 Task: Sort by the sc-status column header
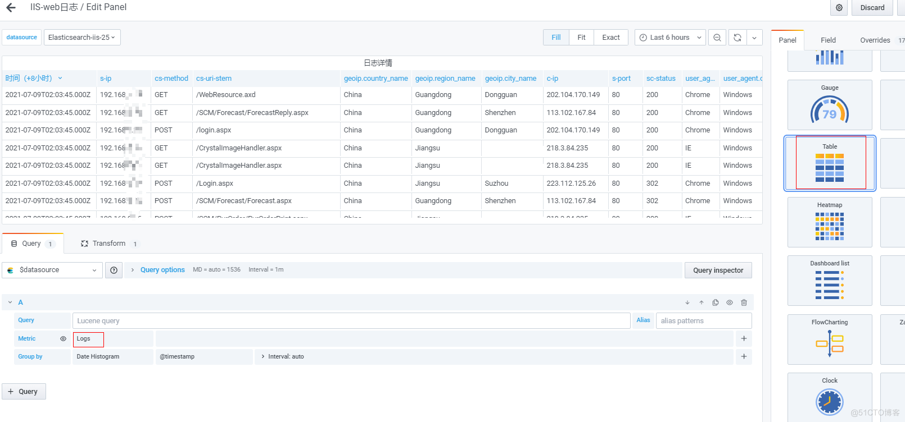pos(661,79)
